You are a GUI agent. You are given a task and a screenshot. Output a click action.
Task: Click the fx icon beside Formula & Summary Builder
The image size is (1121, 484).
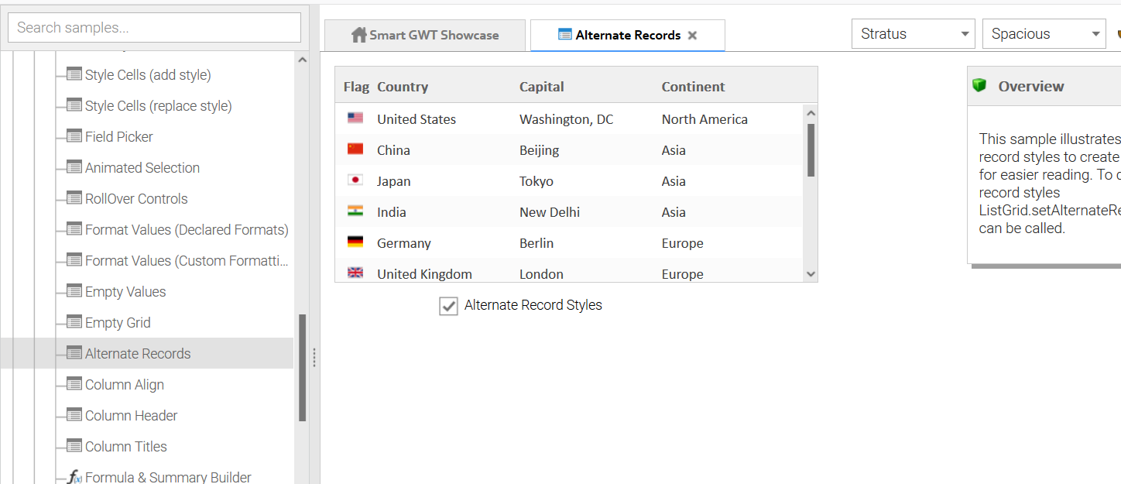tap(74, 477)
